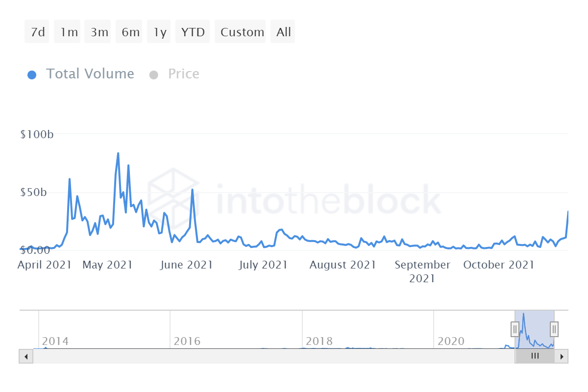Click the May 2021 volume peak
Image resolution: width=588 pixels, height=392 pixels.
pos(118,154)
